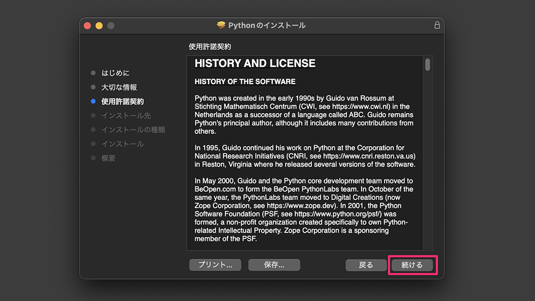Click the 戻る (Back) button

(x=366, y=265)
